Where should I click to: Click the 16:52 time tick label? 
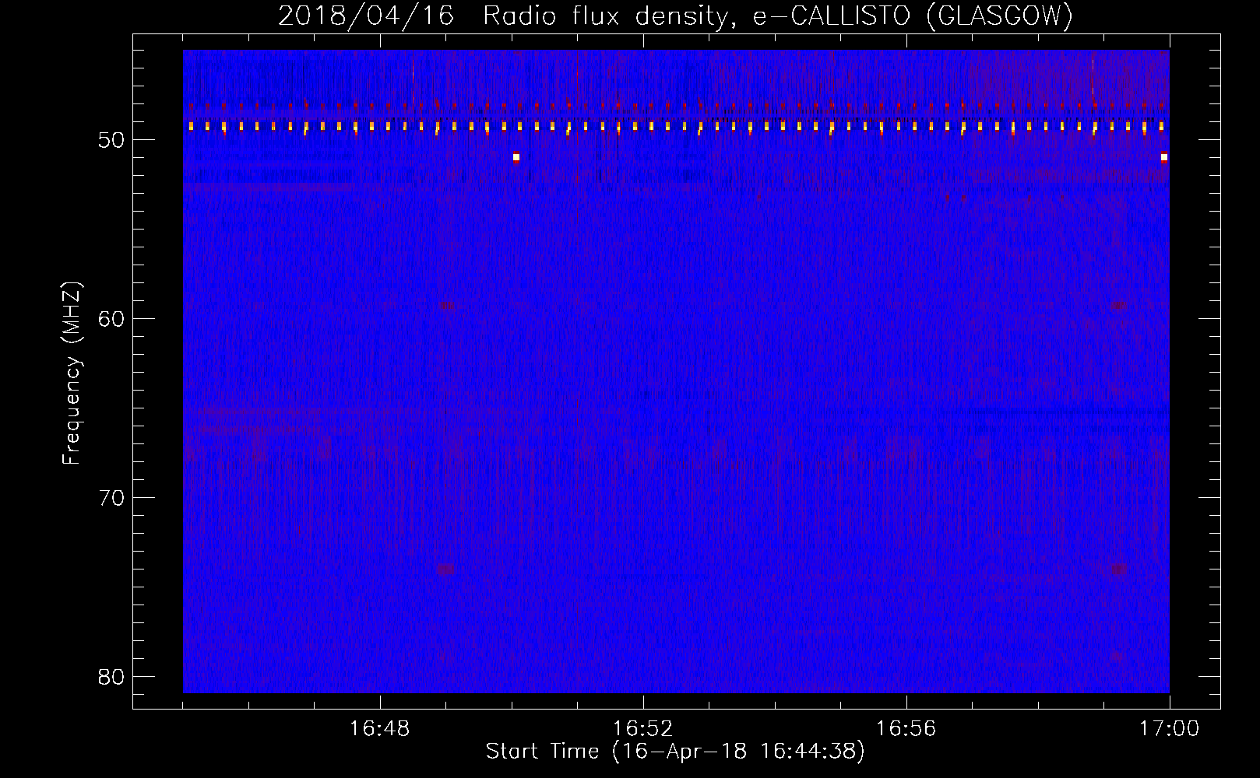pyautogui.click(x=643, y=729)
